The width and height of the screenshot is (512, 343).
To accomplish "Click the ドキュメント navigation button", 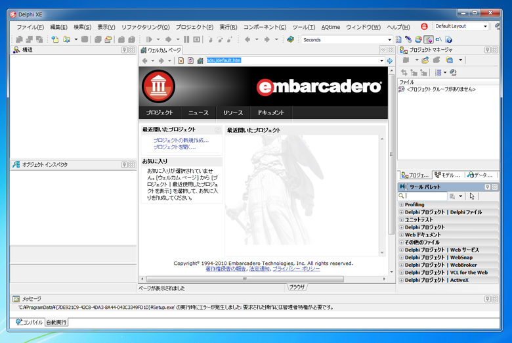I will coord(270,112).
